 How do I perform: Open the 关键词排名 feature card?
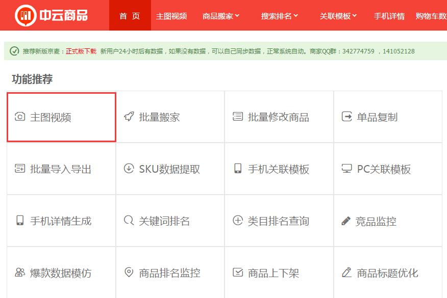click(x=170, y=221)
